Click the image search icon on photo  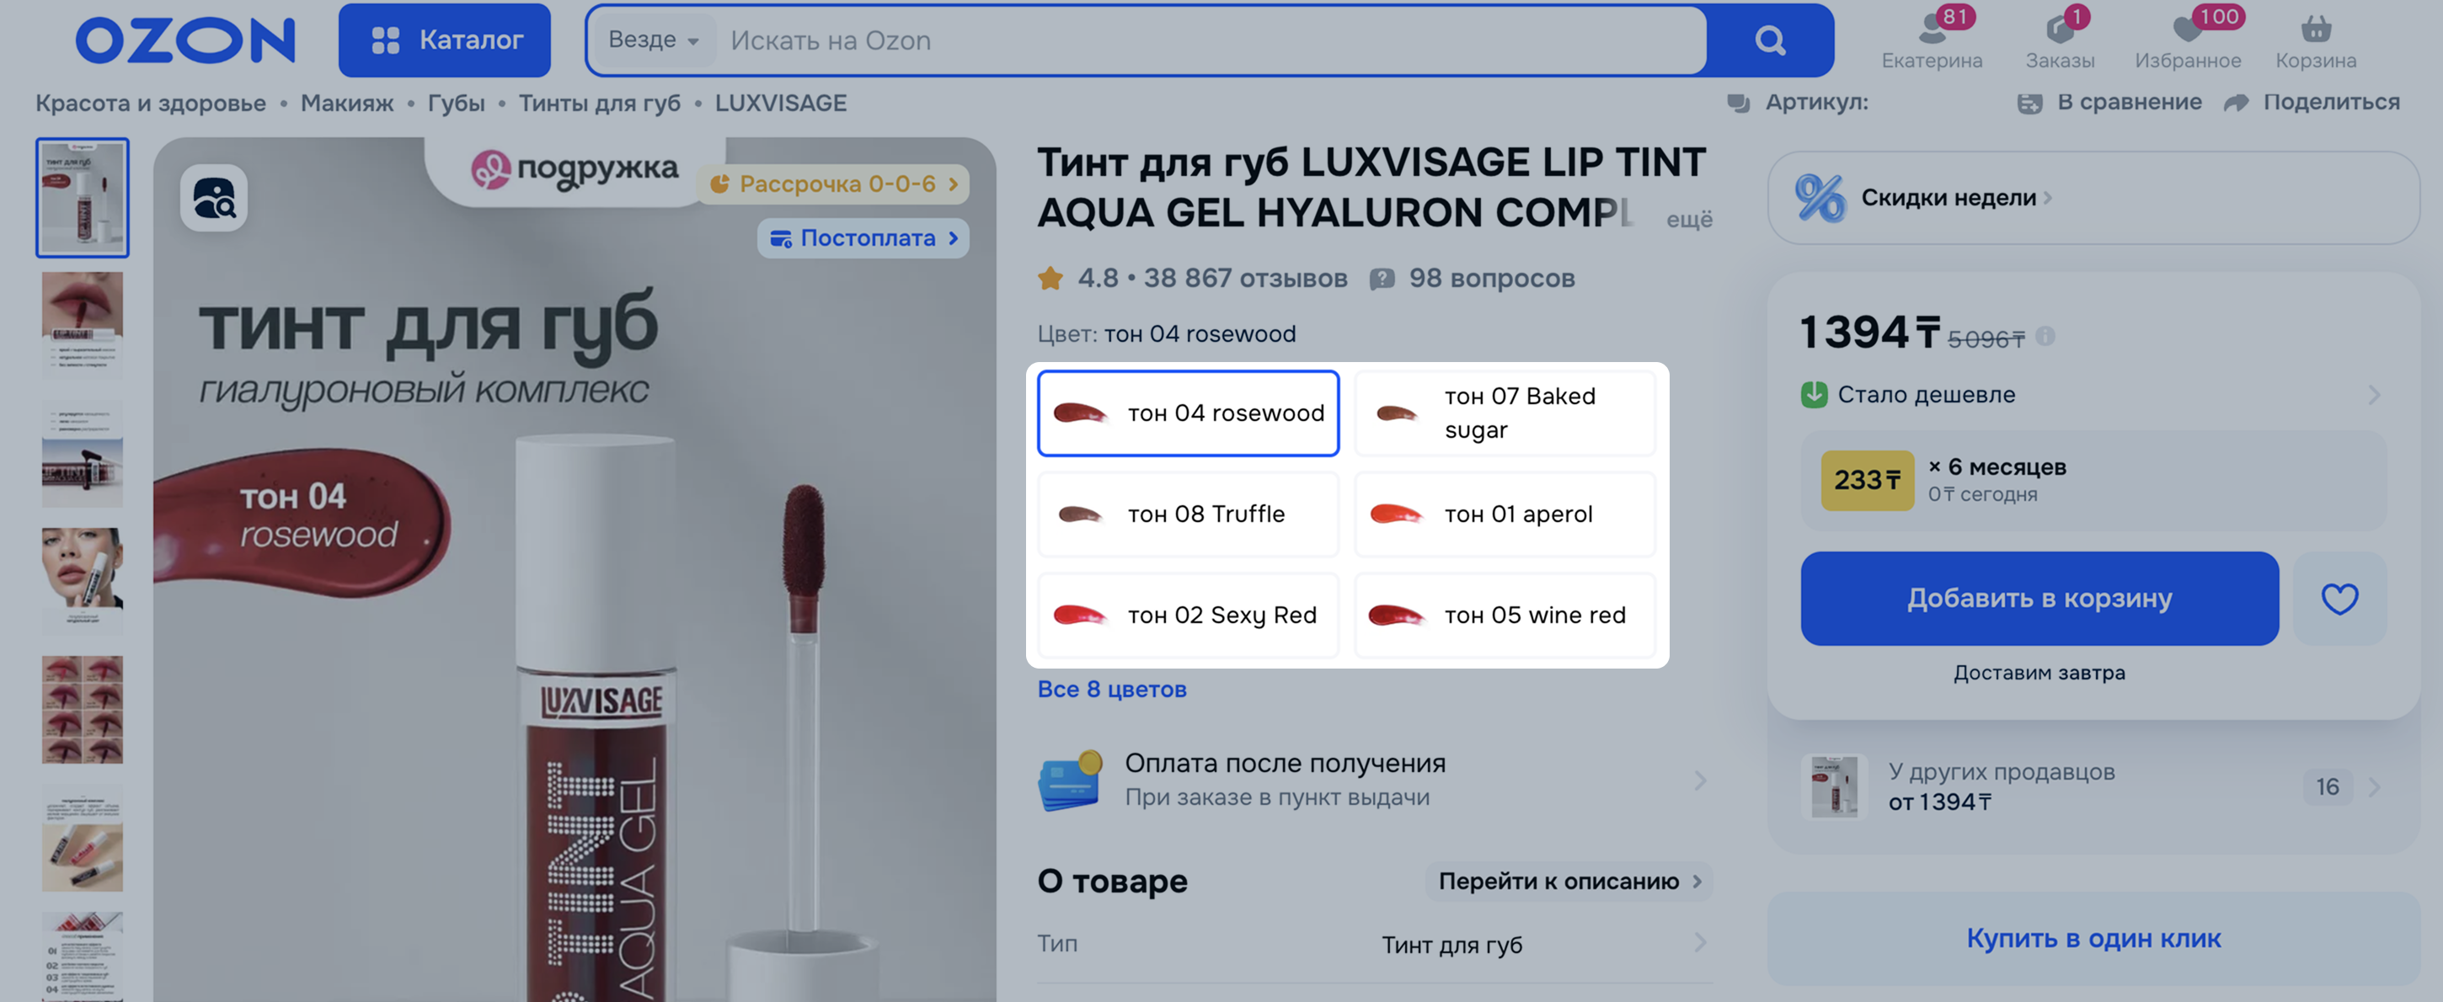click(214, 198)
